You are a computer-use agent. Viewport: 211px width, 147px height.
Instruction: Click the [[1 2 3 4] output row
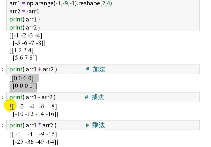tap(22, 50)
